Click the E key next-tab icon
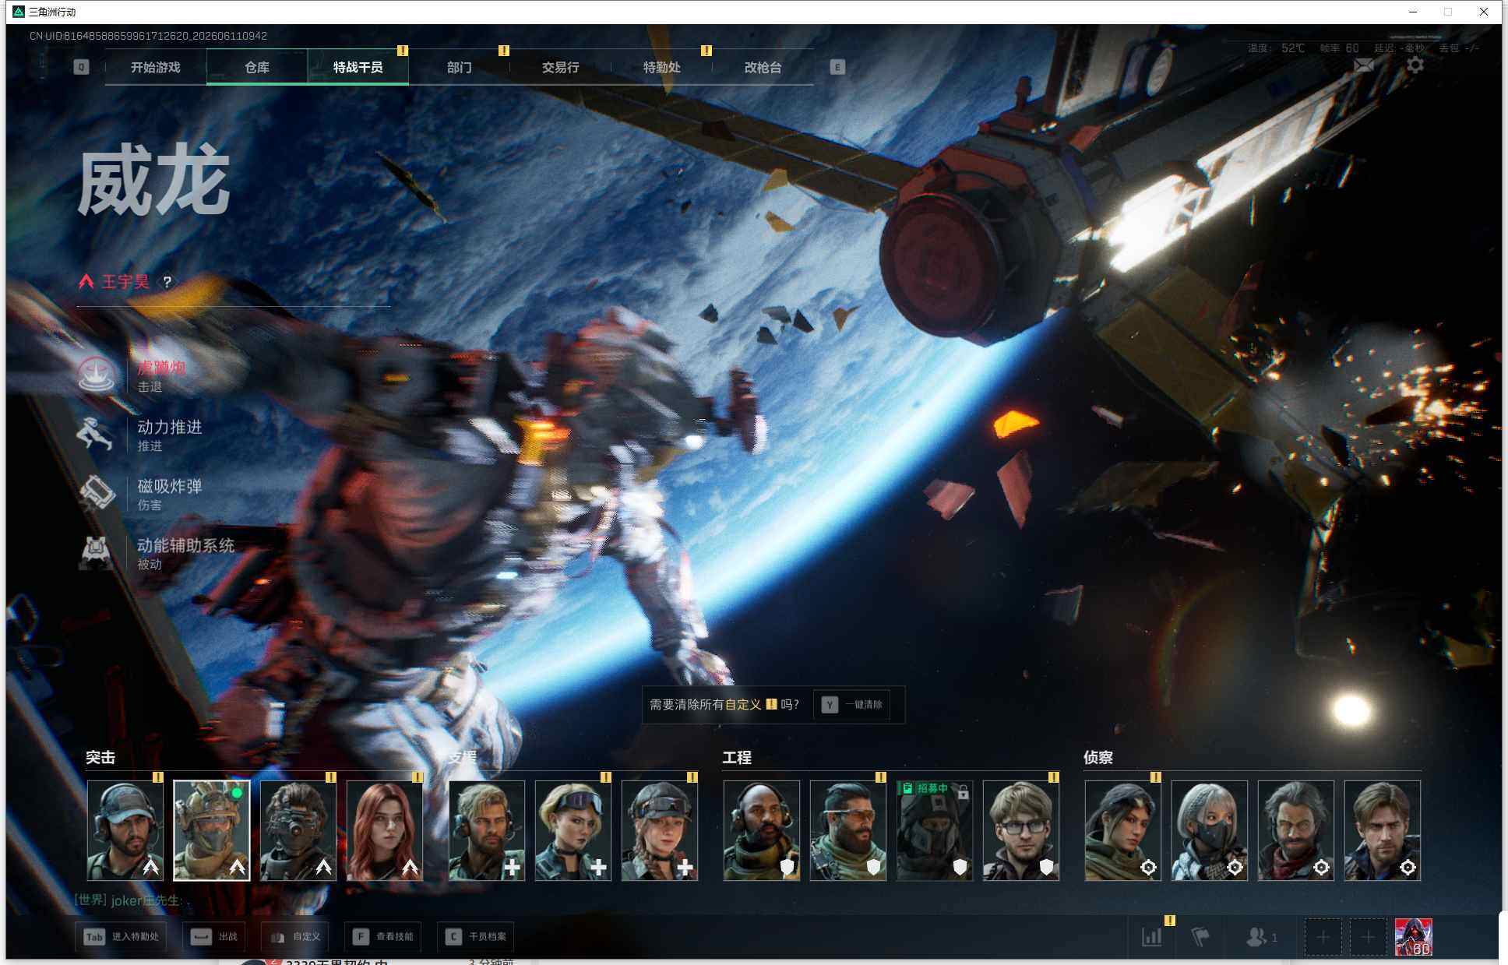 (x=837, y=67)
